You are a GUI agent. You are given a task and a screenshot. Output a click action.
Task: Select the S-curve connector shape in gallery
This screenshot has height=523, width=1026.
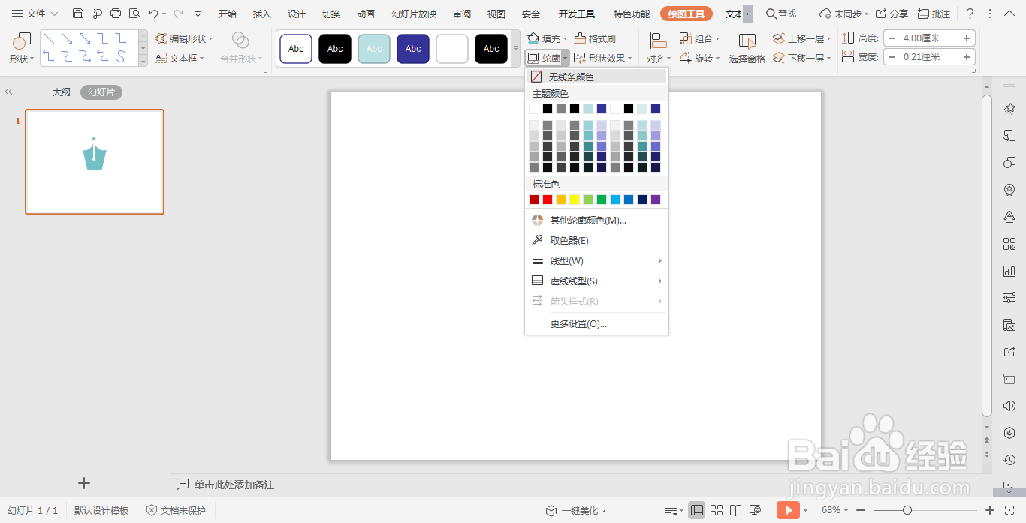pyautogui.click(x=121, y=56)
